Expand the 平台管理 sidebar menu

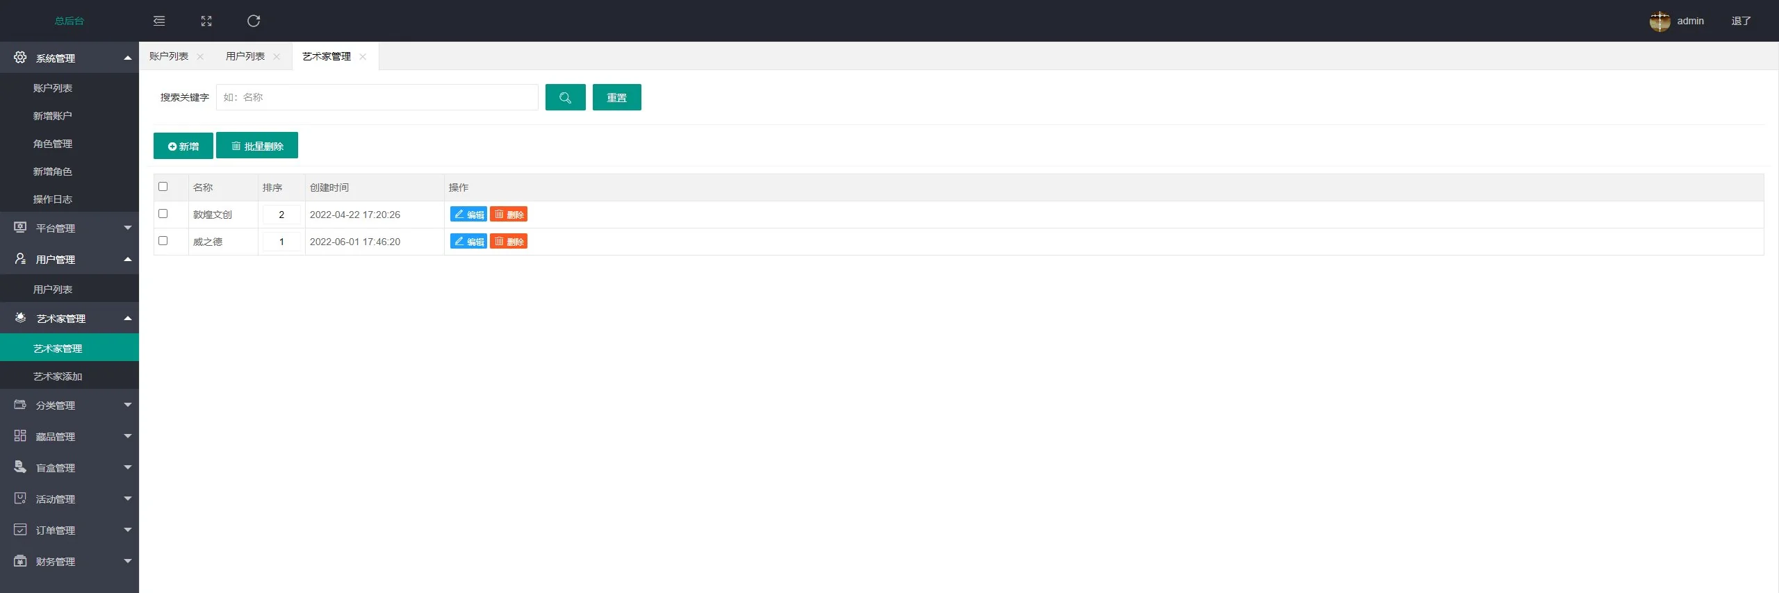pyautogui.click(x=69, y=228)
